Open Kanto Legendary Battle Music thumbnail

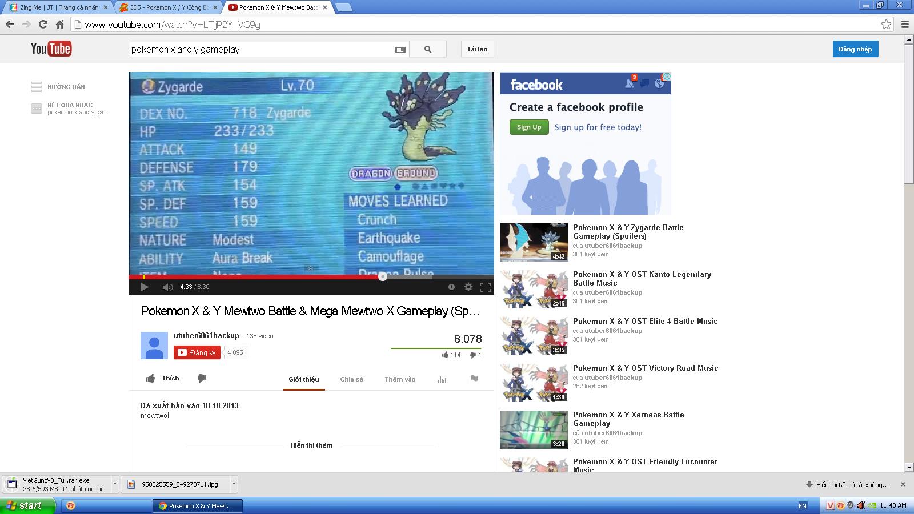pos(534,289)
